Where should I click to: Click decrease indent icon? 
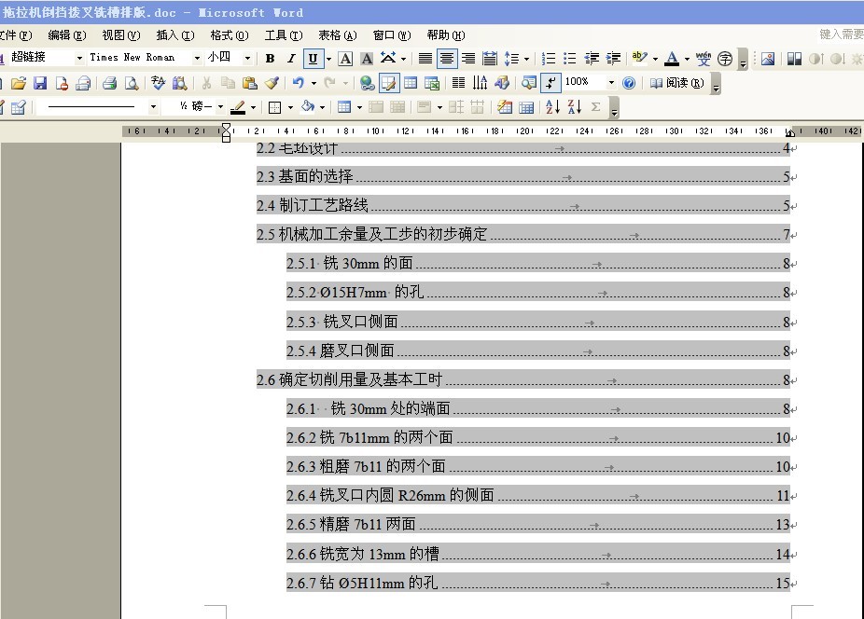[592, 59]
